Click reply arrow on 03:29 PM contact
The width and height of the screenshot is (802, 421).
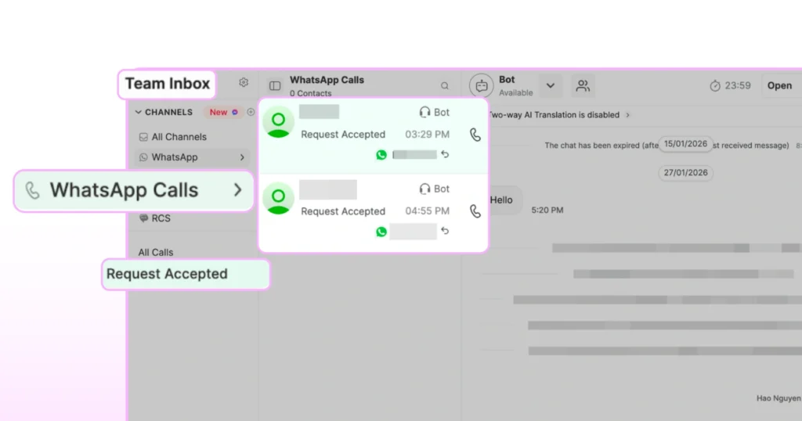445,154
